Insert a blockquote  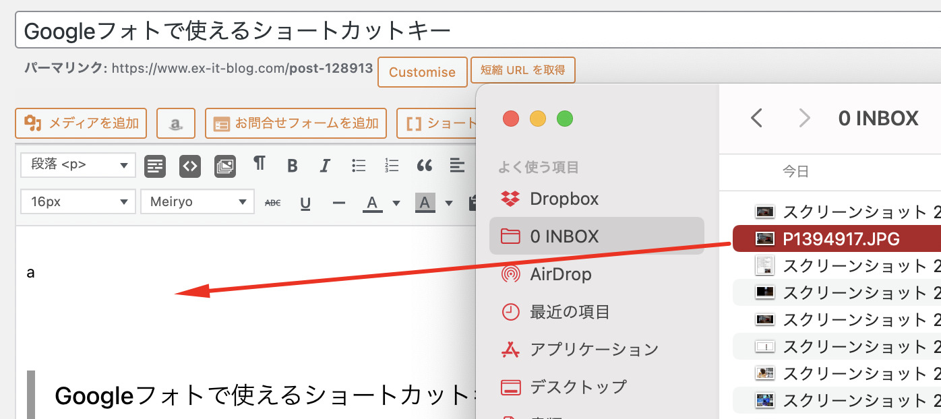pos(424,166)
